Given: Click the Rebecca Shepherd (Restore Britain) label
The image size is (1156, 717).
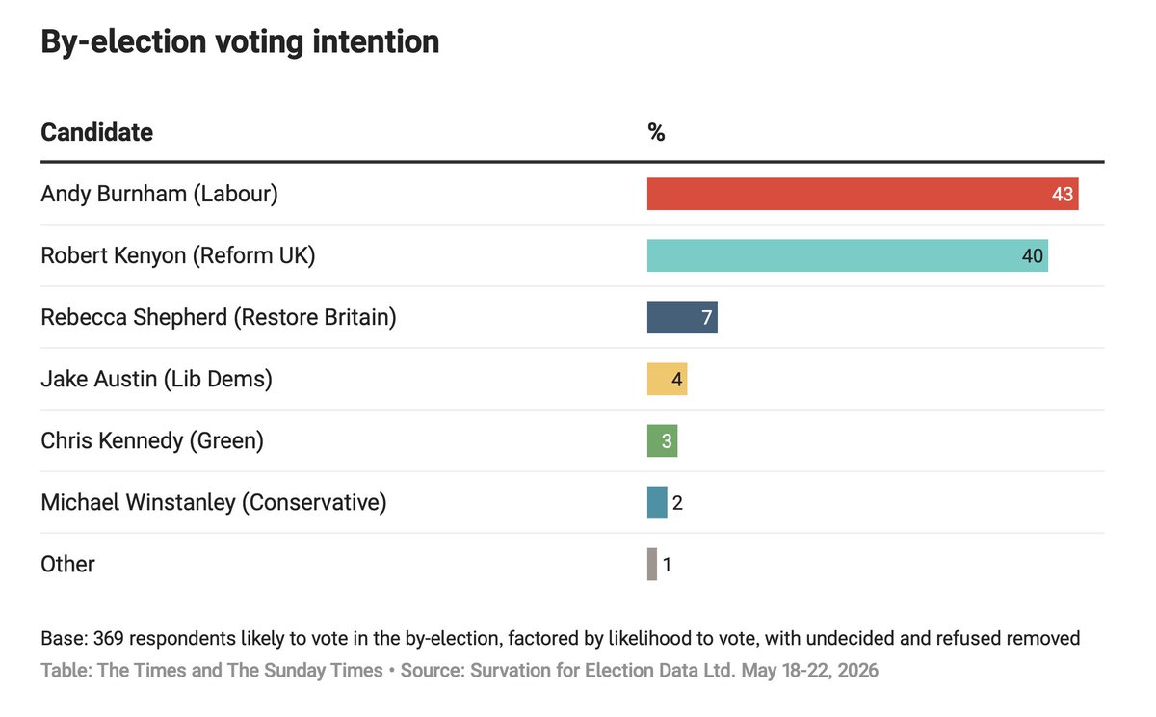Looking at the screenshot, I should [219, 317].
